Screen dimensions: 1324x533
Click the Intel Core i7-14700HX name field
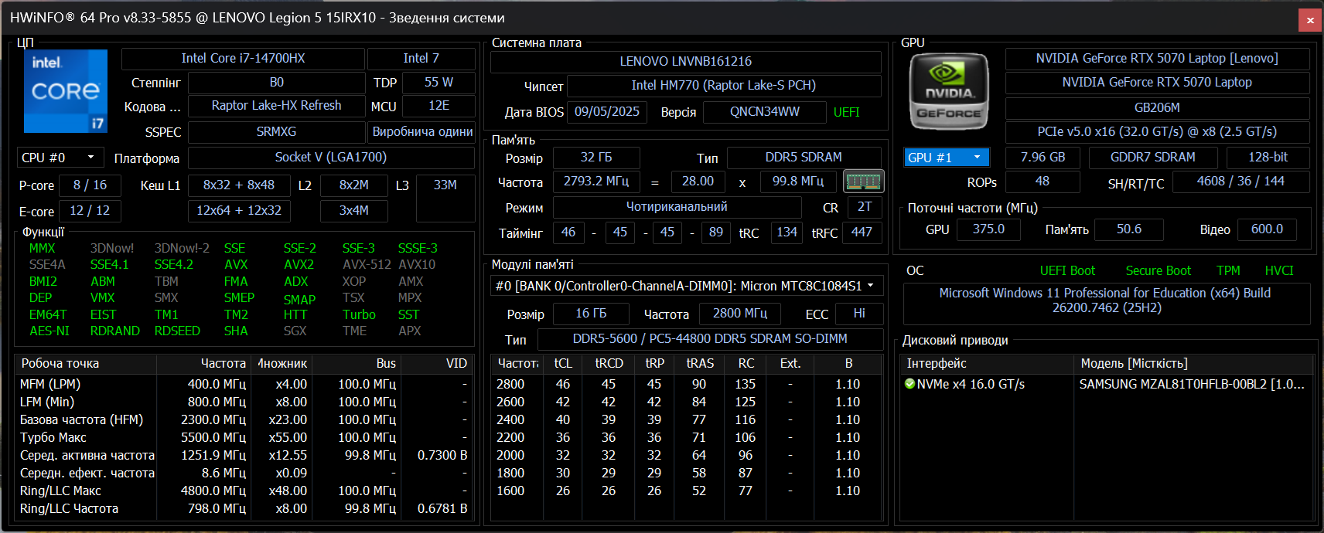pos(243,59)
